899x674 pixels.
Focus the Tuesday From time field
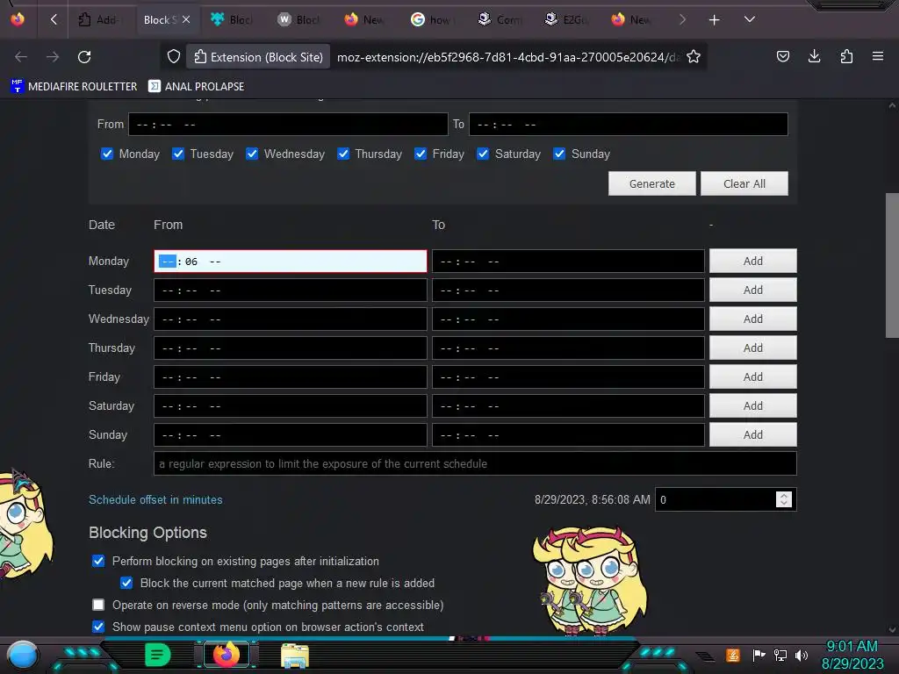coord(290,290)
